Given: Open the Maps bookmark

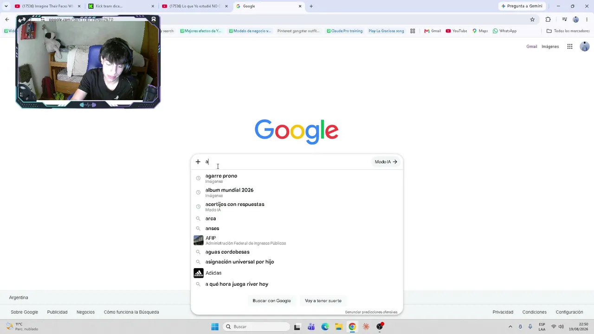Looking at the screenshot, I should [x=480, y=31].
